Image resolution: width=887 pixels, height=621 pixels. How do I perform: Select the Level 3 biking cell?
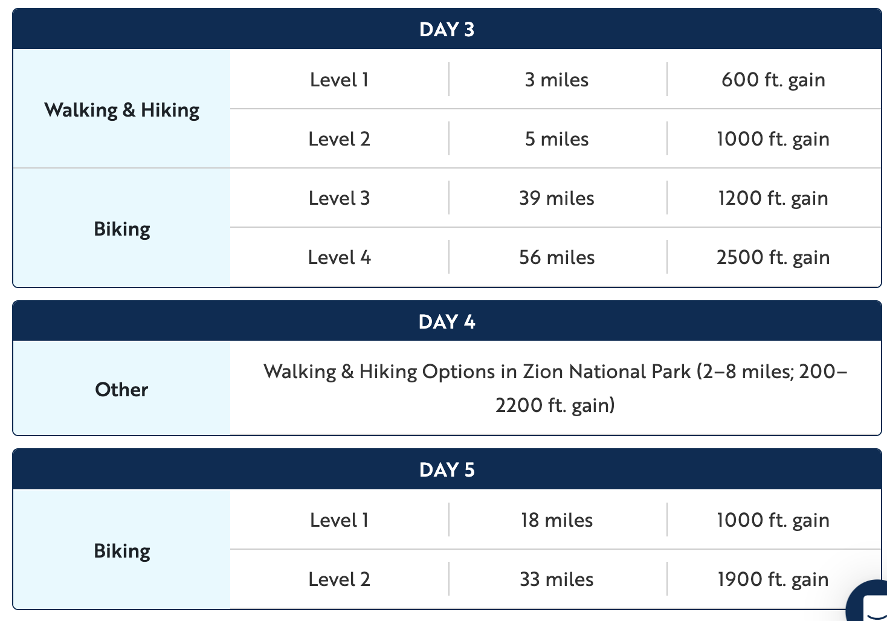tap(339, 198)
